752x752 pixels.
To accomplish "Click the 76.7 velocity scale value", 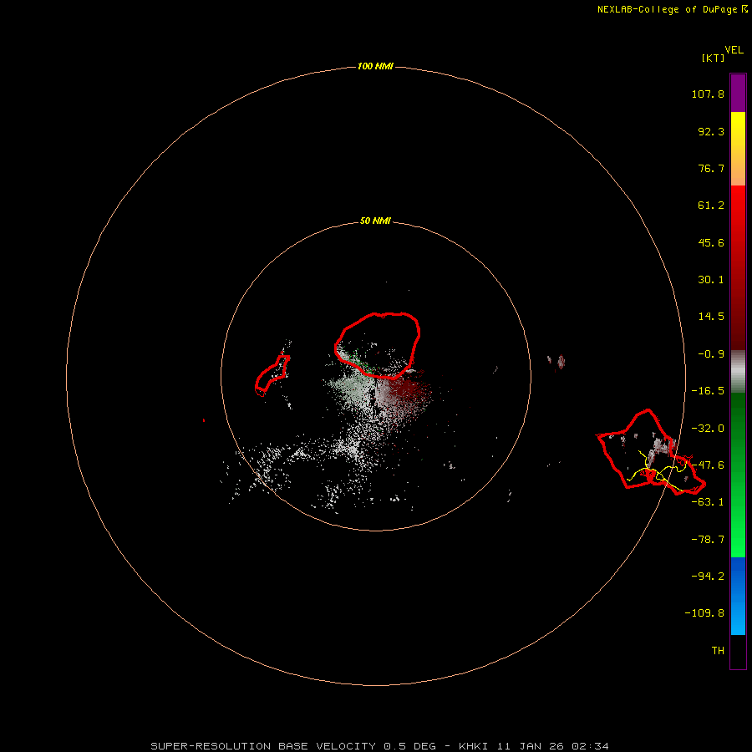I will [711, 168].
